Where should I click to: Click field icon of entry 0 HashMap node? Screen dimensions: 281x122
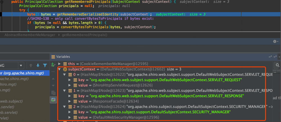(70, 74)
